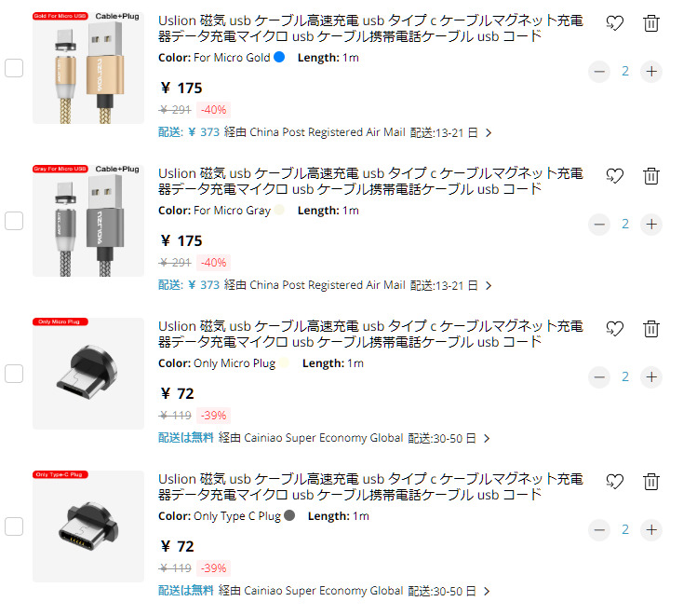Open the Only Type C Plug product title
Image resolution: width=683 pixels, height=615 pixels.
(x=370, y=486)
